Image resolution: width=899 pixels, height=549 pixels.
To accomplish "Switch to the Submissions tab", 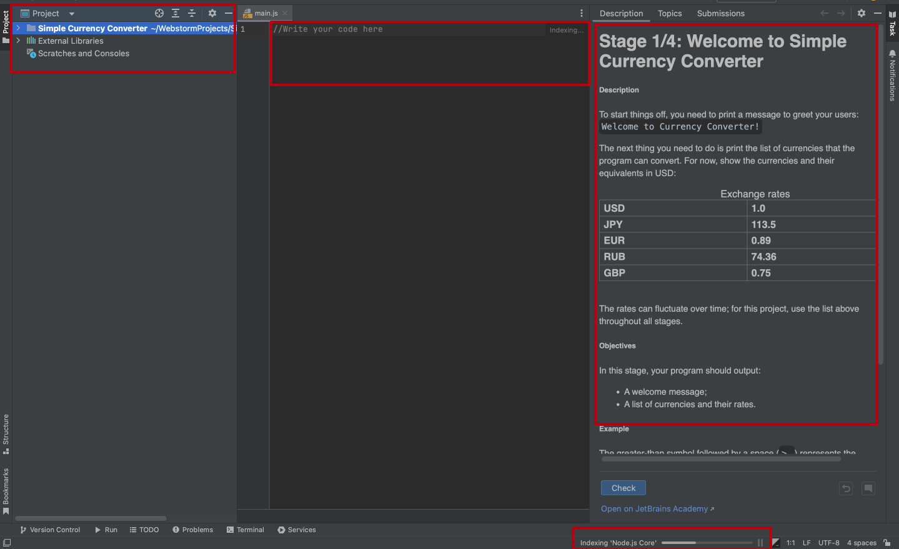I will tap(720, 13).
